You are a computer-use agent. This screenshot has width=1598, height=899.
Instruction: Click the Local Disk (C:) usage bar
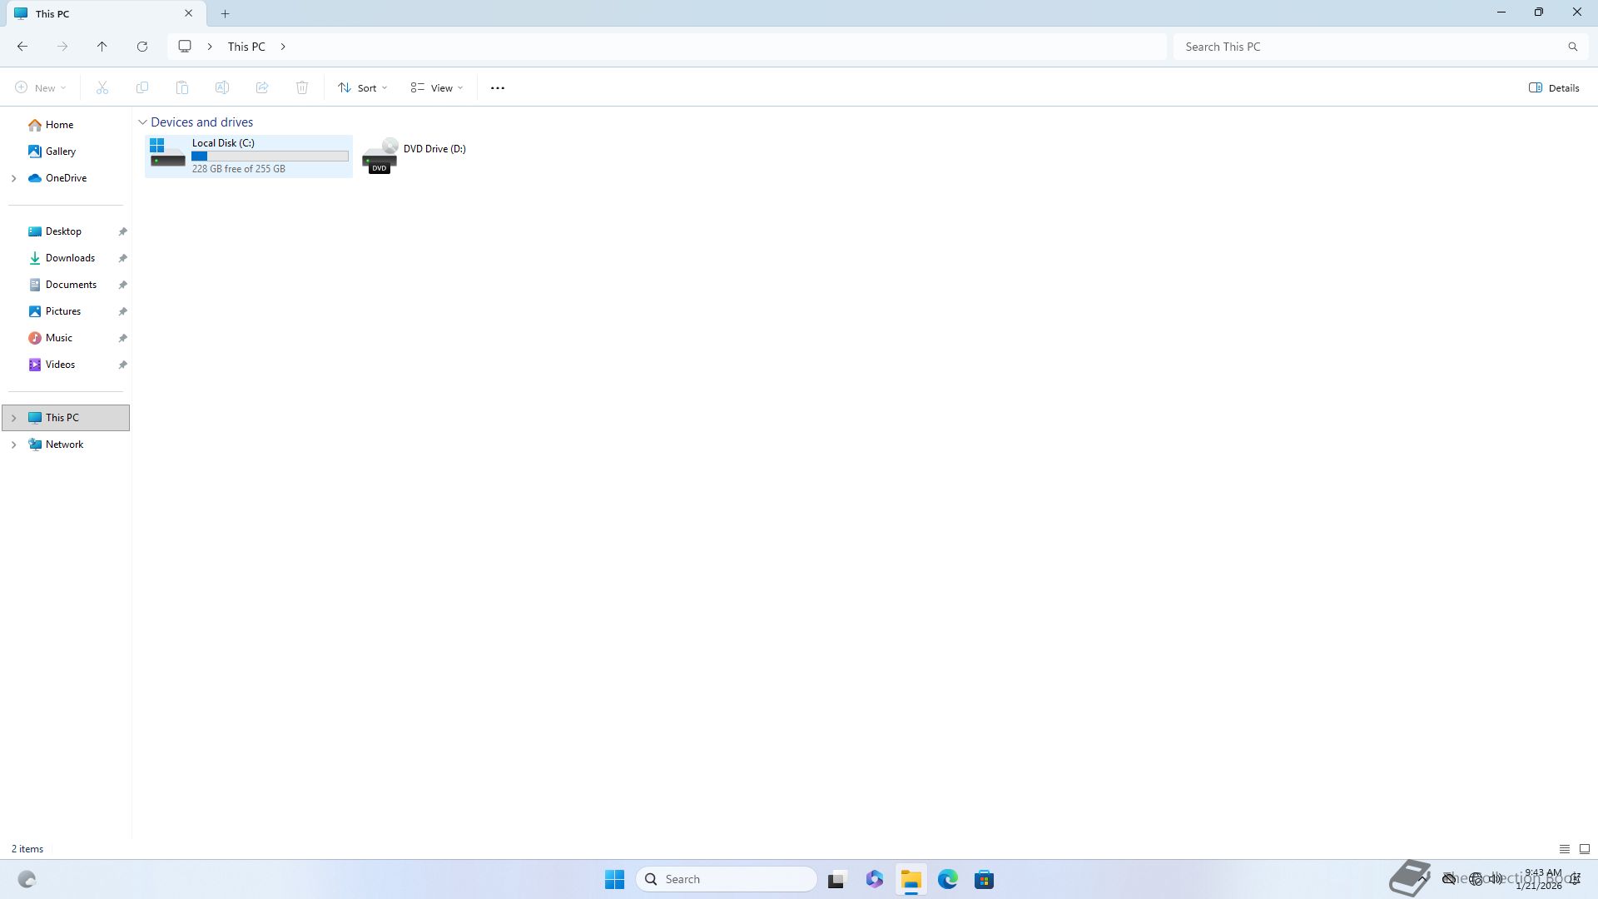270,156
